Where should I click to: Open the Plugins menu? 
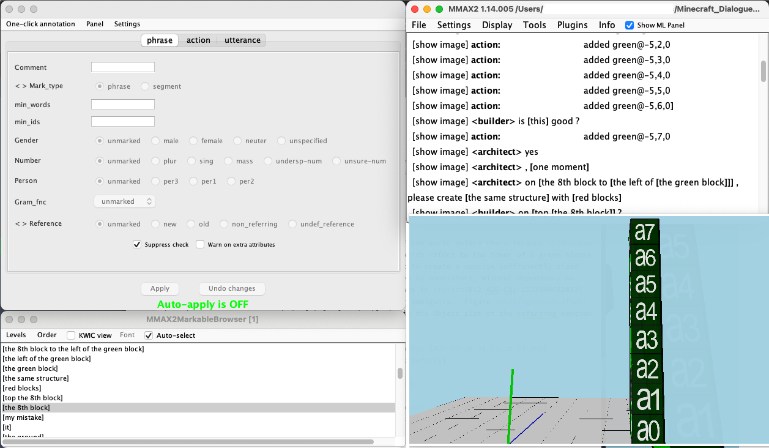pyautogui.click(x=572, y=25)
